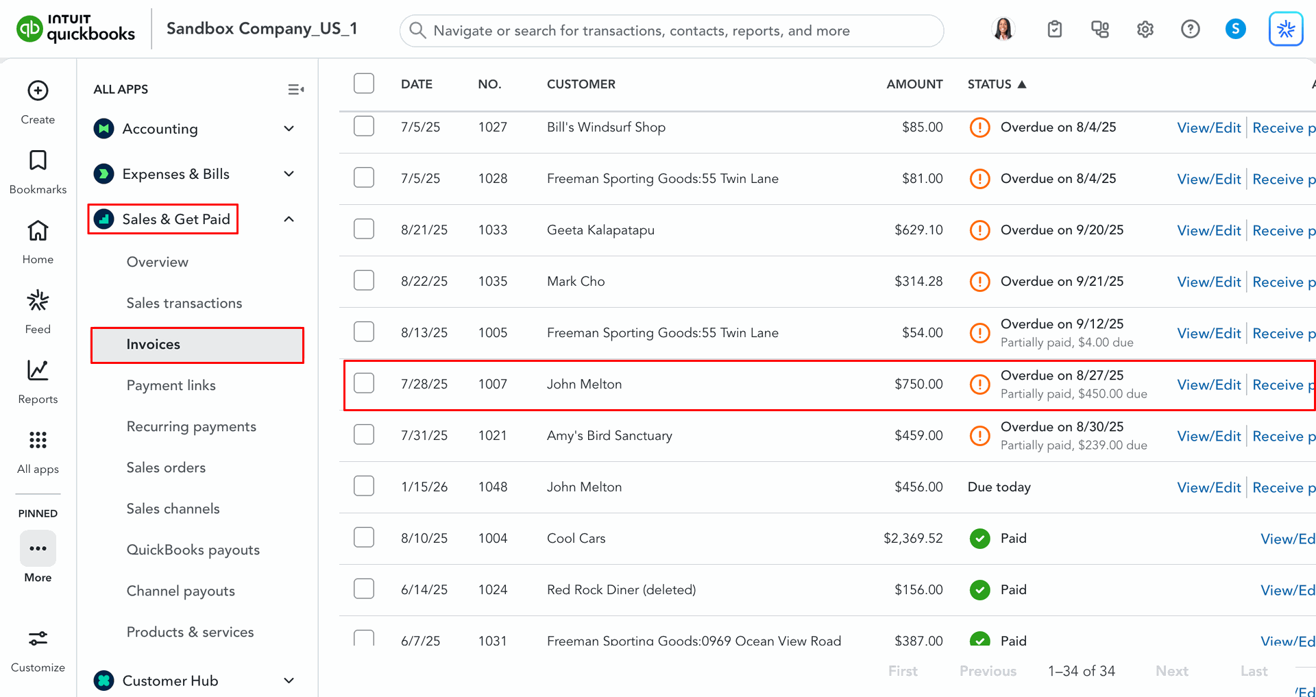1316x697 pixels.
Task: Collapse the All Apps menu panel
Action: tap(295, 90)
